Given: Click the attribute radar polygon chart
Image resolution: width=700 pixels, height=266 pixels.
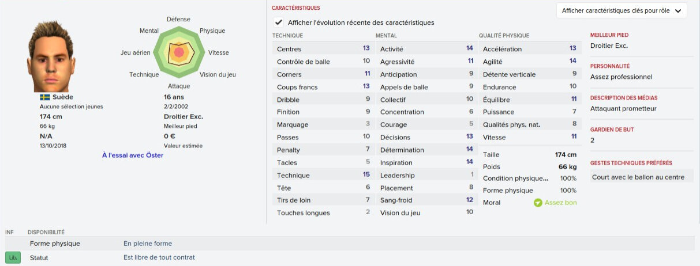Looking at the screenshot, I should [178, 52].
